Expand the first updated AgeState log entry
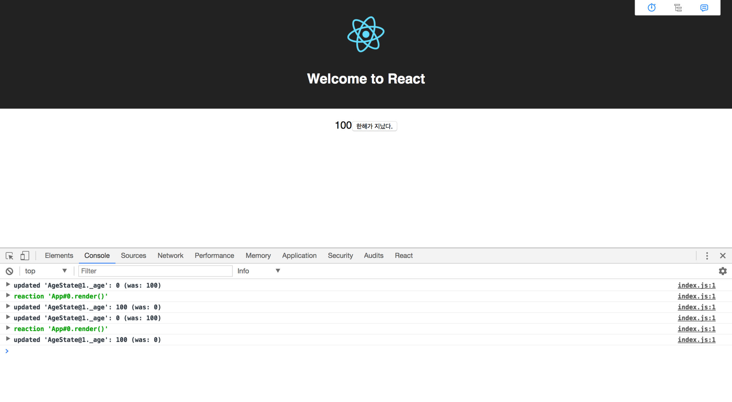 [8, 285]
